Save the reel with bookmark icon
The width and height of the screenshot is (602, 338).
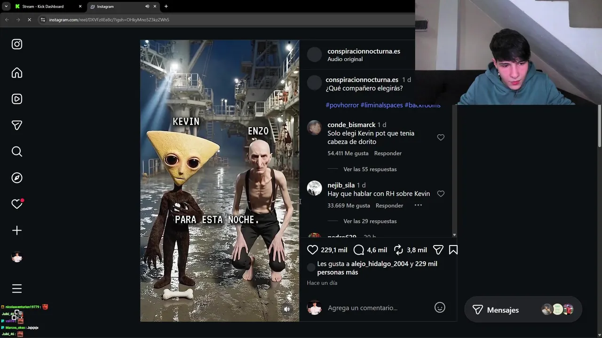[x=453, y=250]
